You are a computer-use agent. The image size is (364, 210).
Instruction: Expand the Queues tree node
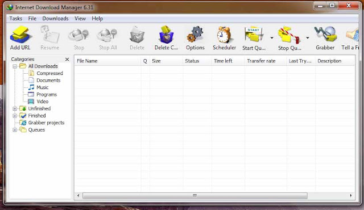point(15,130)
